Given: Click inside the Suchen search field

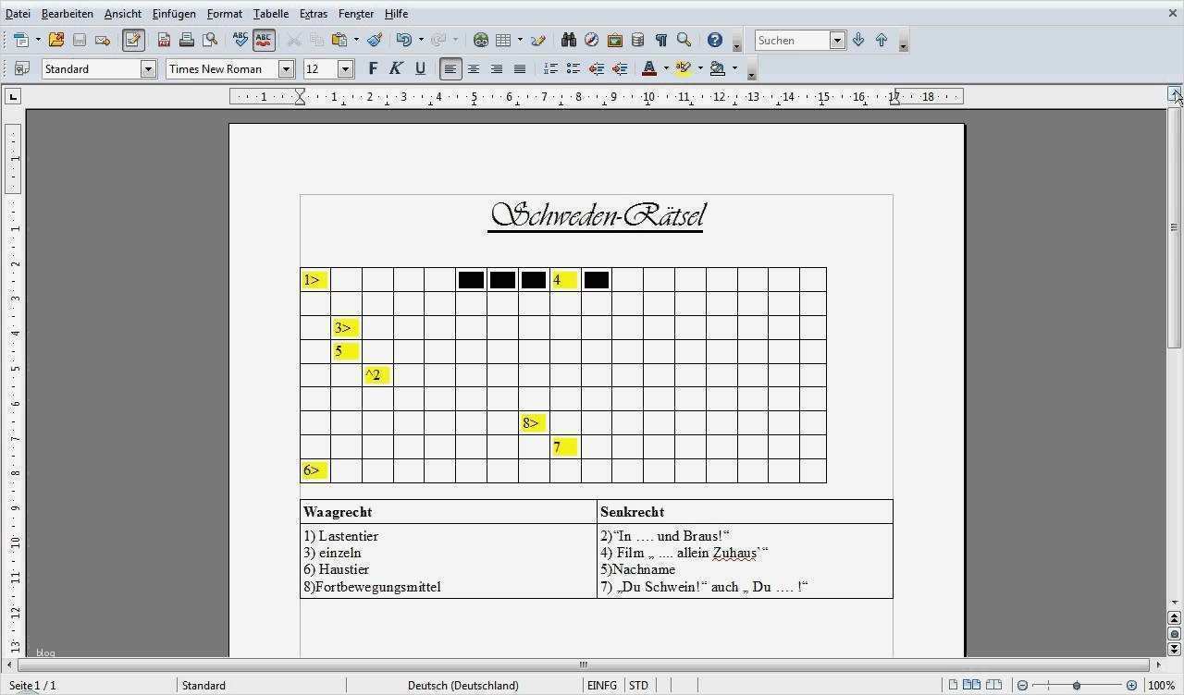Looking at the screenshot, I should coord(793,40).
